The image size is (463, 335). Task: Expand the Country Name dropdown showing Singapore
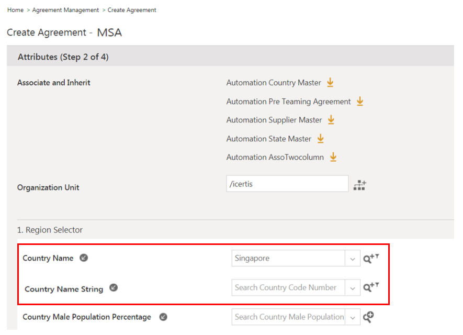click(353, 258)
